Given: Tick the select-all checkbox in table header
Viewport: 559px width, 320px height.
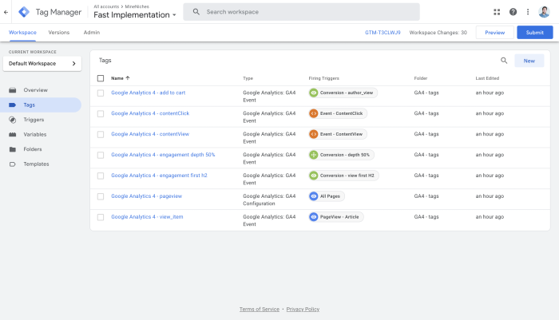Looking at the screenshot, I should (x=101, y=78).
